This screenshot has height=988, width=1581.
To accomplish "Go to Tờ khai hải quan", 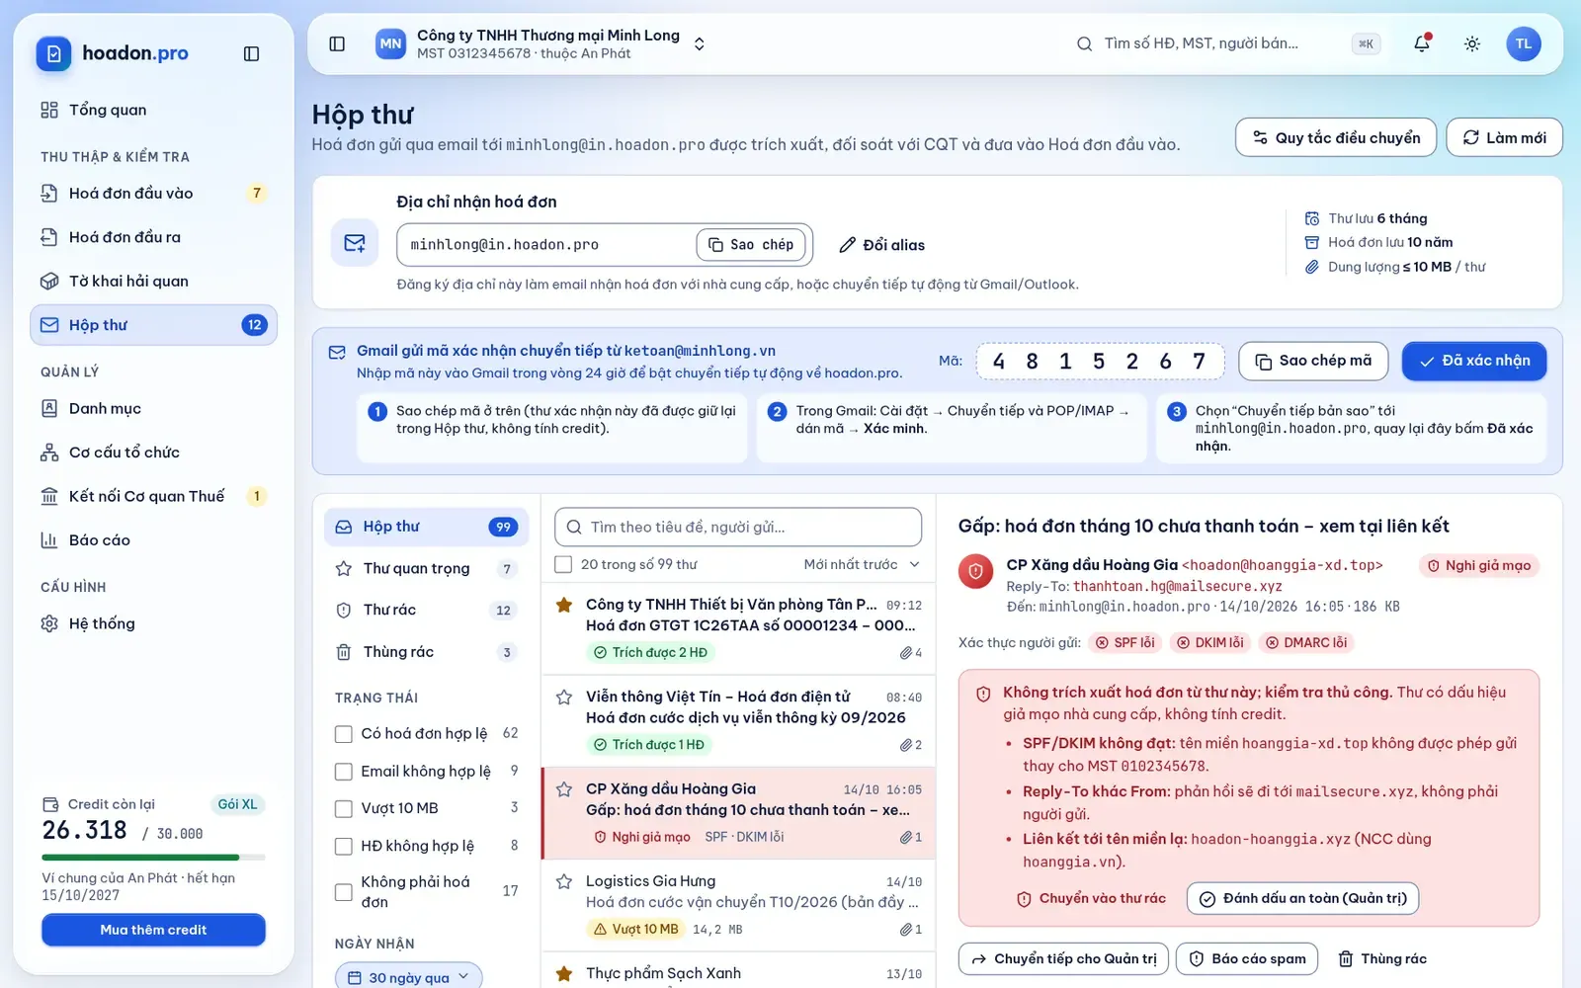I will coord(153,281).
